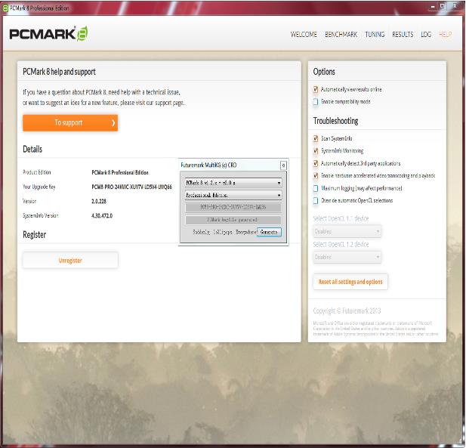Click the Unregister button

click(x=70, y=261)
